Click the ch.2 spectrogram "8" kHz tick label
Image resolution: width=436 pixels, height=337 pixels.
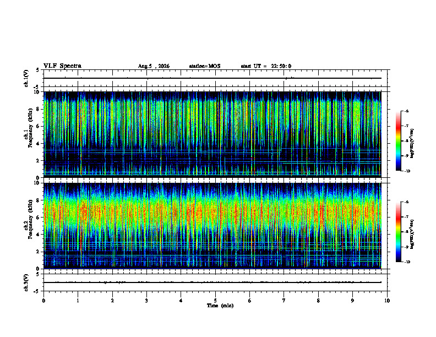point(38,200)
